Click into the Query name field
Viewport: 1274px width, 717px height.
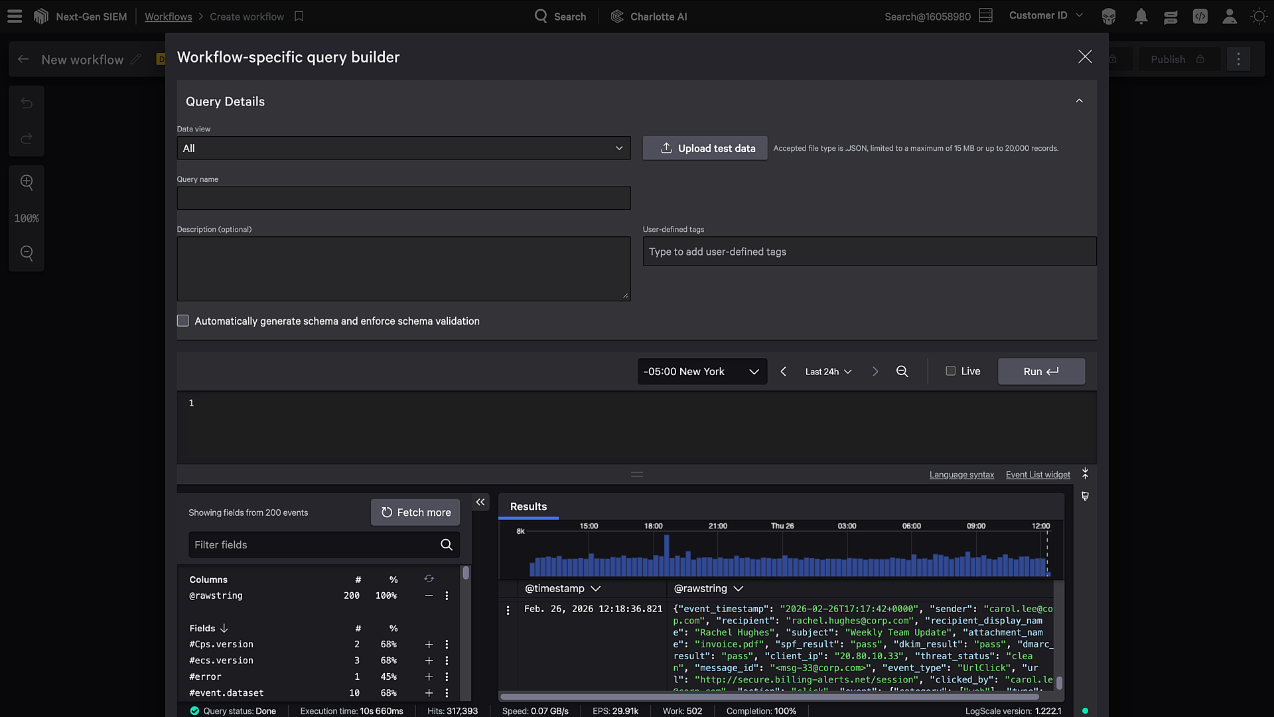point(403,199)
